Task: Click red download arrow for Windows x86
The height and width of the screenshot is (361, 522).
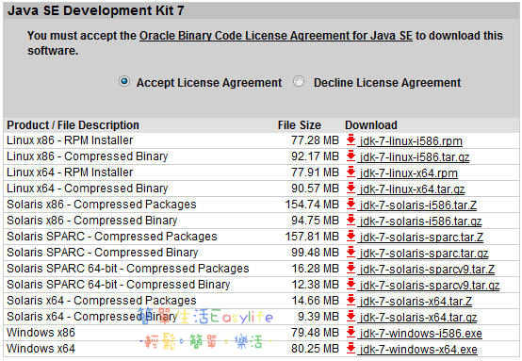Action: [351, 332]
